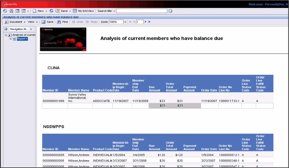Click the Personify logo in header

pos(9,4)
